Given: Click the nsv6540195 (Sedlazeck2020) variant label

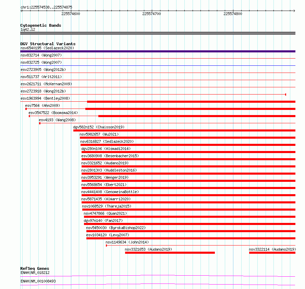Looking at the screenshot, I should pyautogui.click(x=47, y=48).
